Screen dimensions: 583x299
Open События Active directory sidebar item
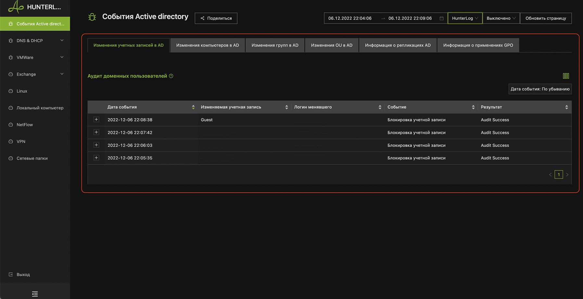click(35, 24)
